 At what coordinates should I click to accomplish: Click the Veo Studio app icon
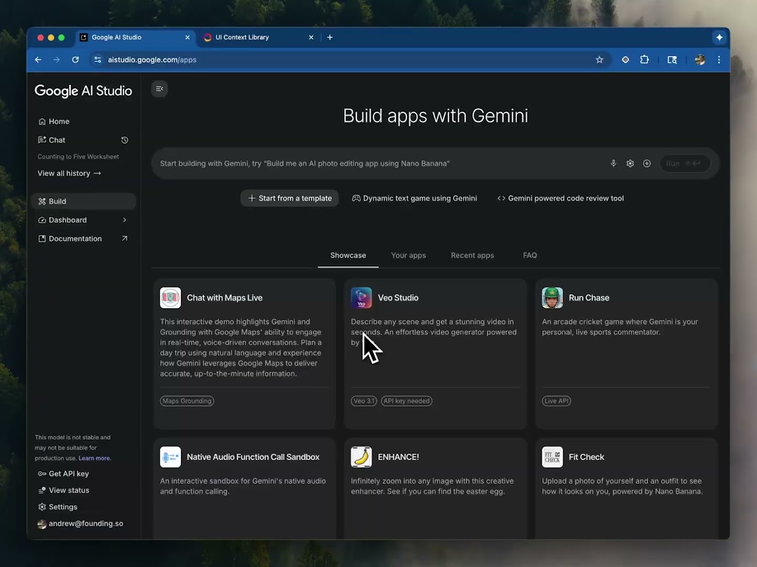tap(361, 298)
